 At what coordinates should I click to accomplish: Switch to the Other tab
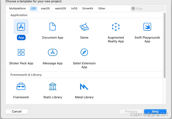click(x=102, y=8)
